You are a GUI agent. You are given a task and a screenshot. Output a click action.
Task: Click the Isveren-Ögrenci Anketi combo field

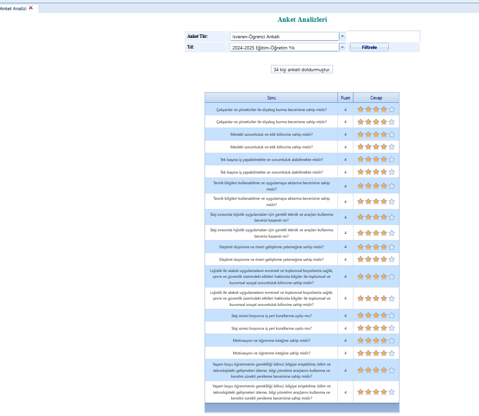[284, 36]
